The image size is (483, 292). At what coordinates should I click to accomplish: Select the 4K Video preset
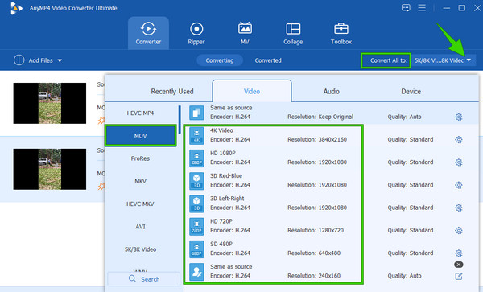[331, 135]
